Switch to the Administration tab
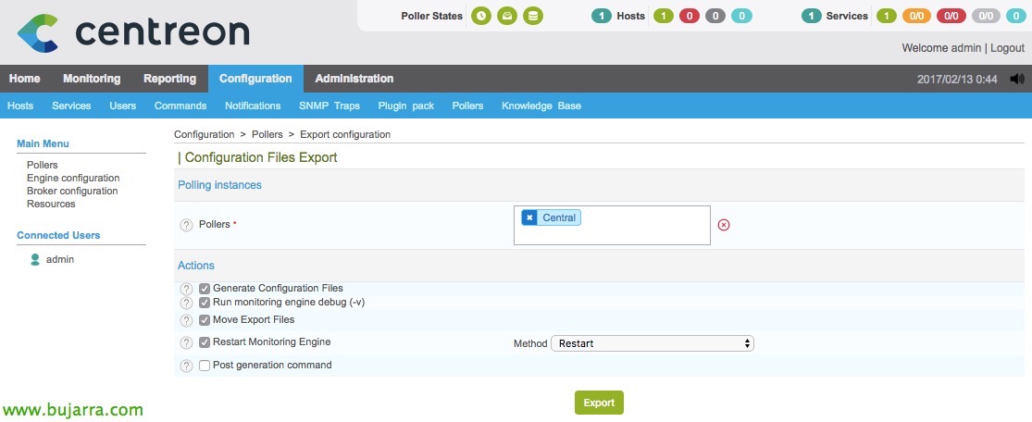 coord(354,79)
